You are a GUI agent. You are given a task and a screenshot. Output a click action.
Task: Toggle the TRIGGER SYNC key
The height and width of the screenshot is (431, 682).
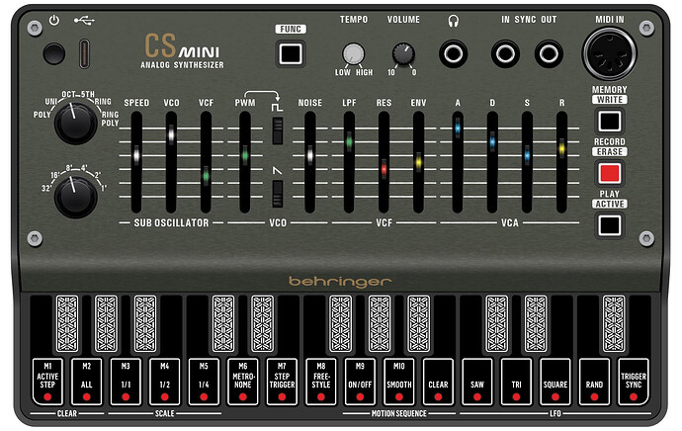[x=634, y=382]
